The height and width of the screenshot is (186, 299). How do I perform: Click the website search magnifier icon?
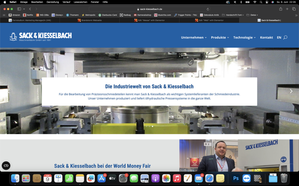pyautogui.click(x=285, y=37)
